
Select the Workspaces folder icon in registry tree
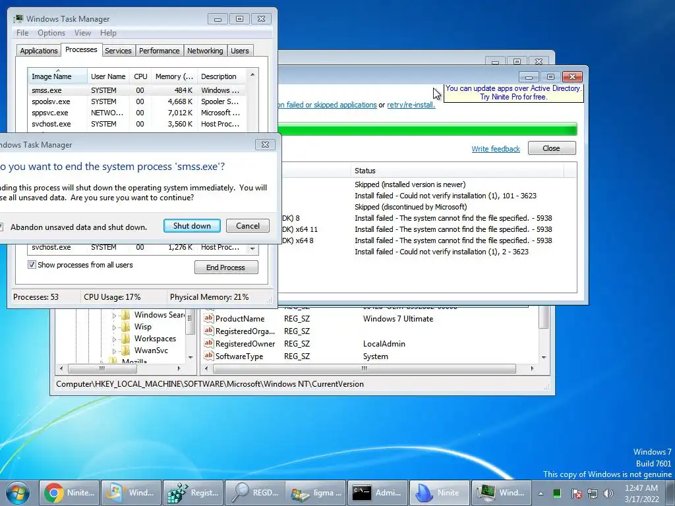click(126, 339)
